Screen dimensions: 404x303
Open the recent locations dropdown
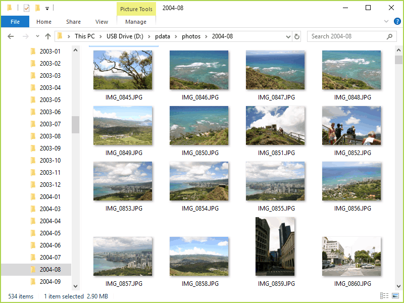[37, 36]
